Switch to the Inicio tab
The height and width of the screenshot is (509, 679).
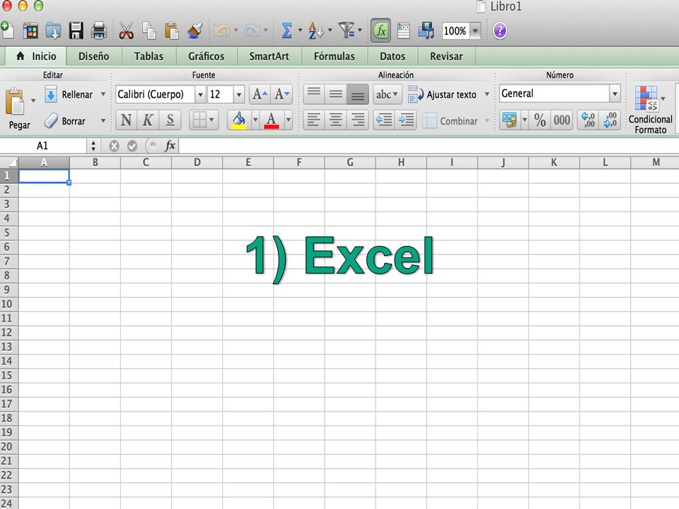click(36, 57)
